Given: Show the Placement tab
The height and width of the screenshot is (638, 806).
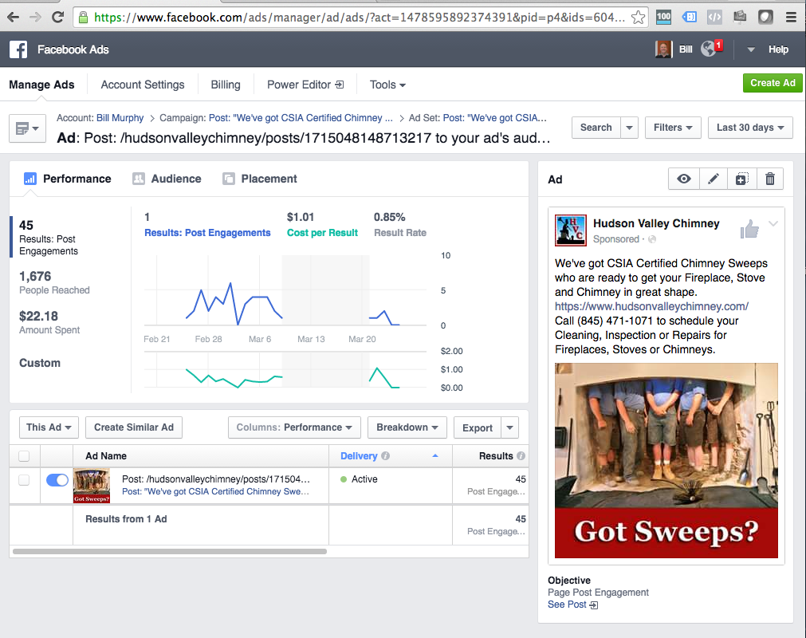Looking at the screenshot, I should click(260, 179).
